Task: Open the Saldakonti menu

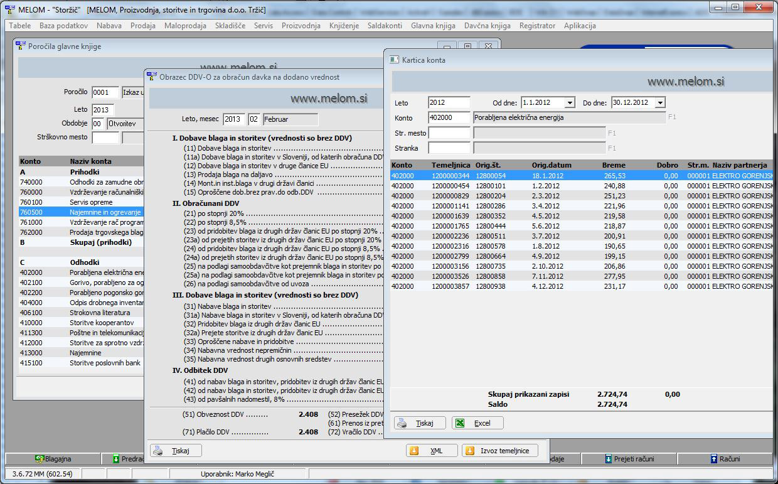Action: point(385,26)
